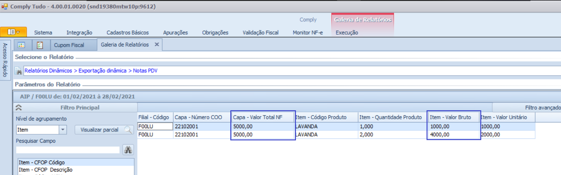Open the Apurações menu

[x=175, y=32]
